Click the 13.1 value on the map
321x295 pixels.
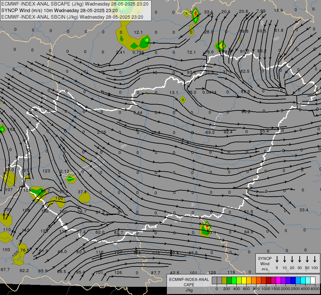(x=173, y=93)
